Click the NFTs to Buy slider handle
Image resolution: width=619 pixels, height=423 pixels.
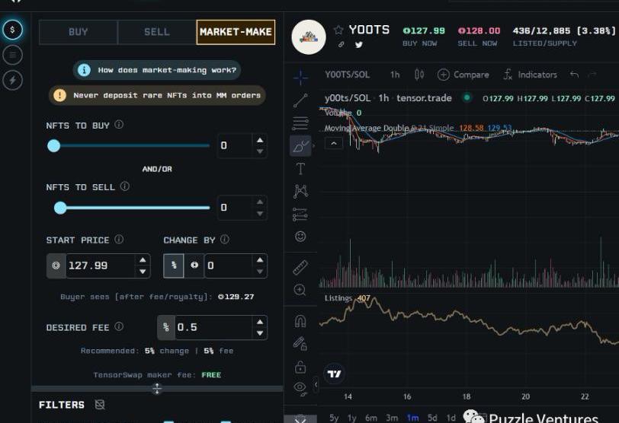pos(53,145)
